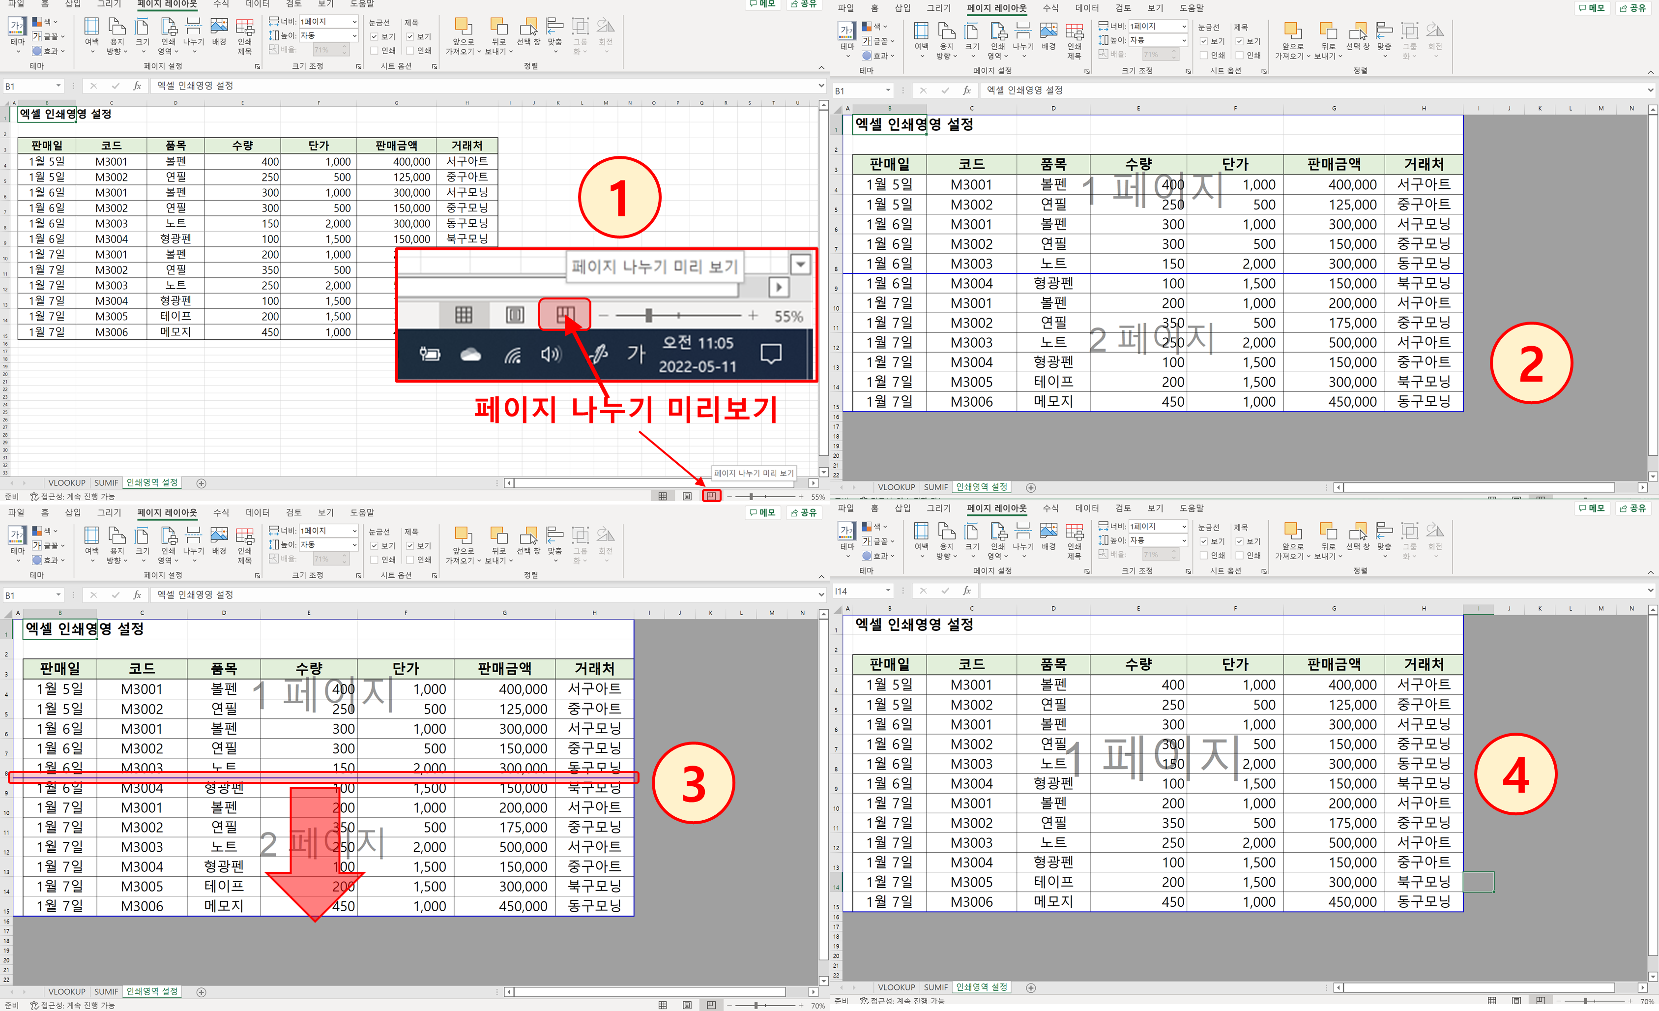Click the 맞춤 align icon in panel 1

coord(554,35)
